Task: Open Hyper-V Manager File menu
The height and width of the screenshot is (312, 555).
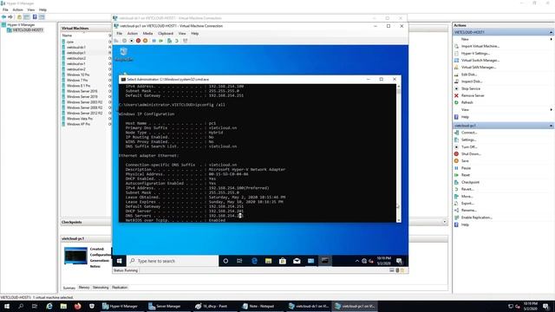Action: (5, 10)
